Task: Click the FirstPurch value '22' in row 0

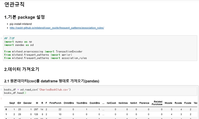Action: click(x=60, y=109)
